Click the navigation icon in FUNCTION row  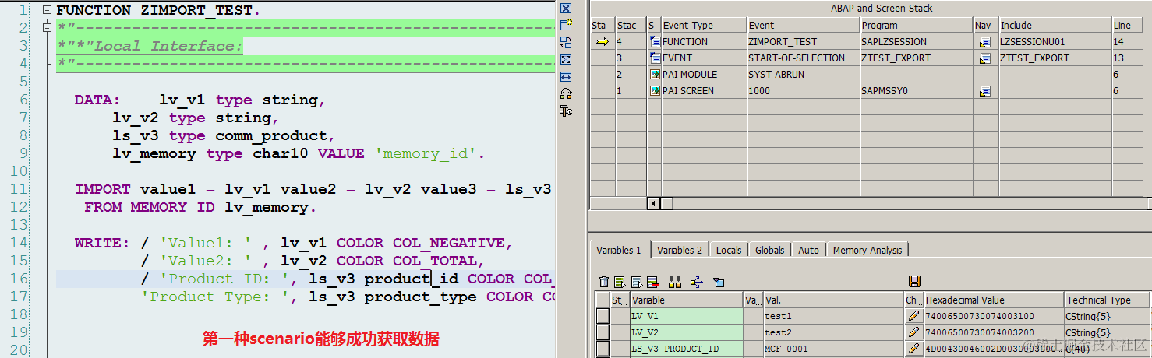985,42
